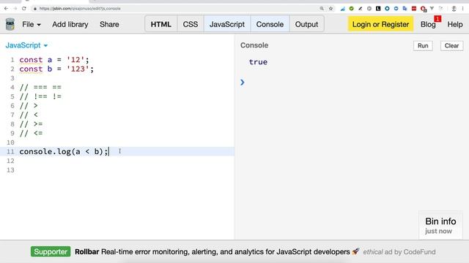Image resolution: width=469 pixels, height=263 pixels.
Task: Click the comment line '// <='
Action: 31,133
